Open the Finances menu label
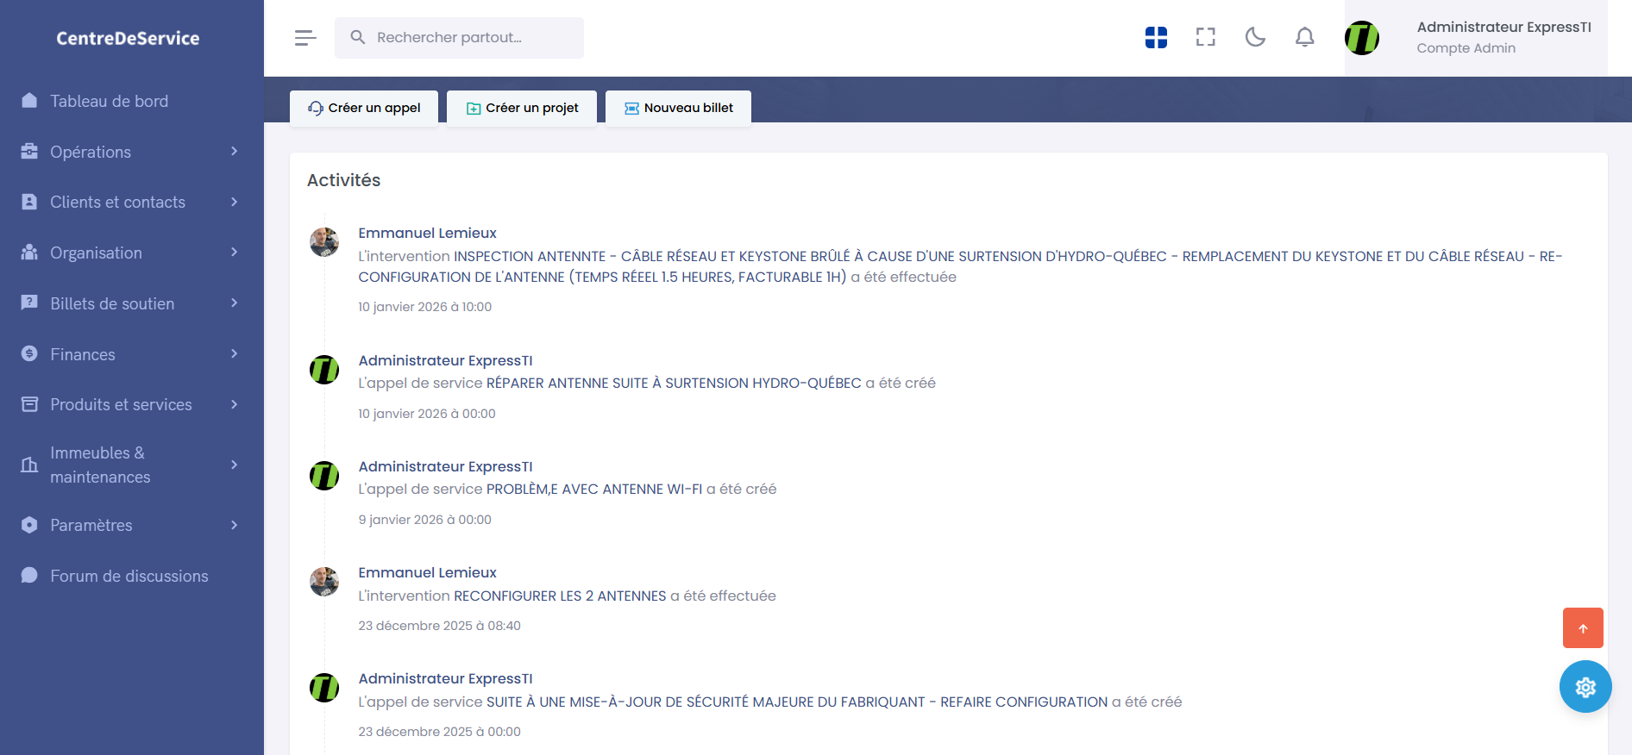Viewport: 1632px width, 755px height. [83, 354]
